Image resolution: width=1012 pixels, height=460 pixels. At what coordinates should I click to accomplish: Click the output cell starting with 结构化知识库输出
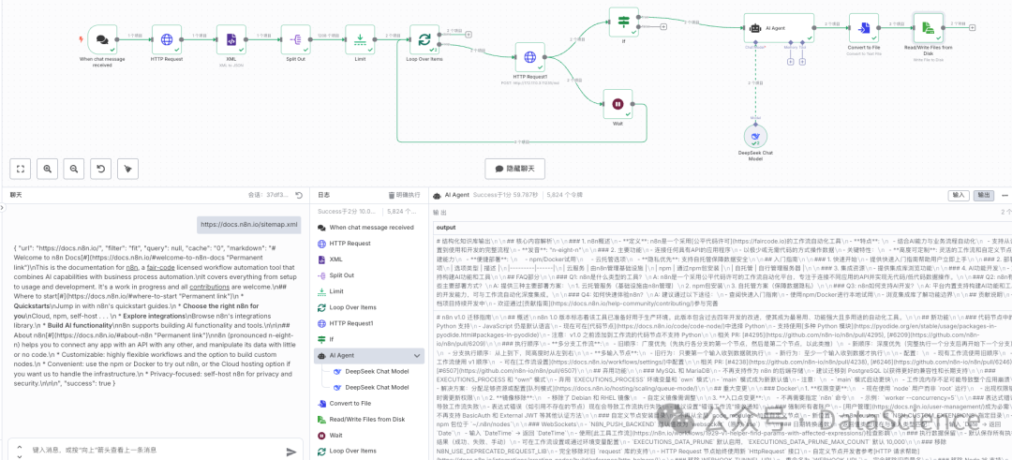(x=722, y=271)
